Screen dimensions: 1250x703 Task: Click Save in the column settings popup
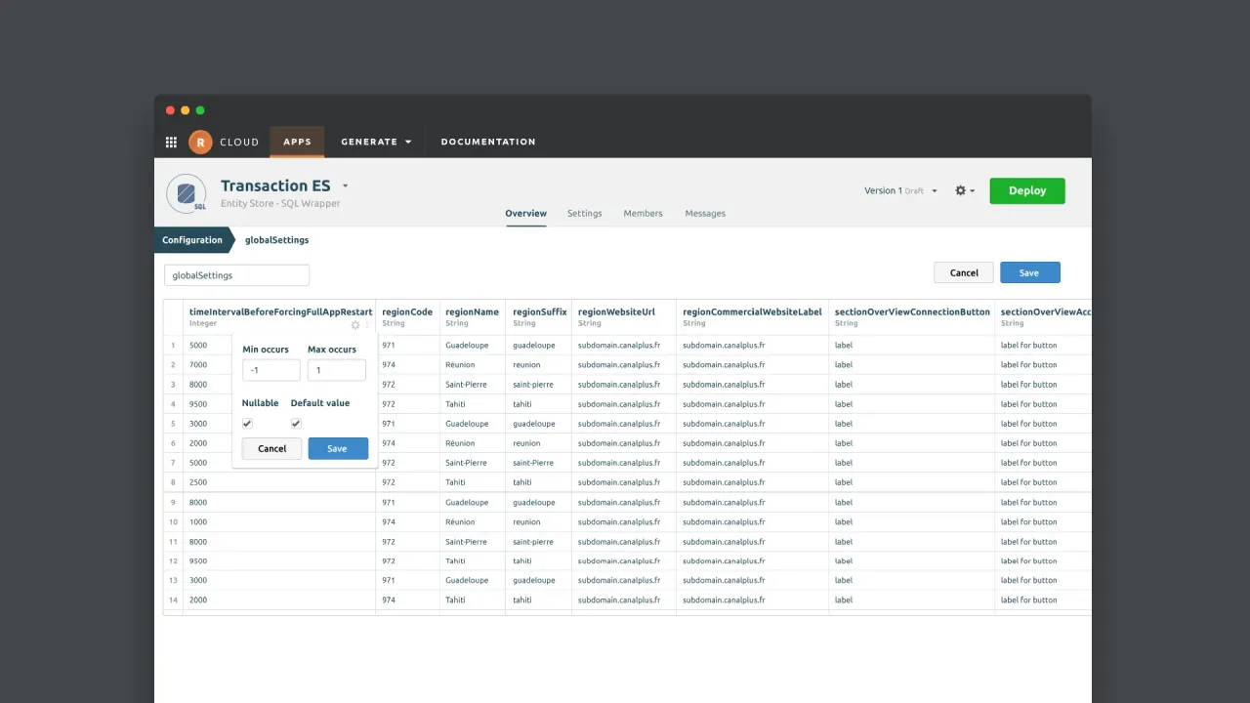tap(338, 448)
